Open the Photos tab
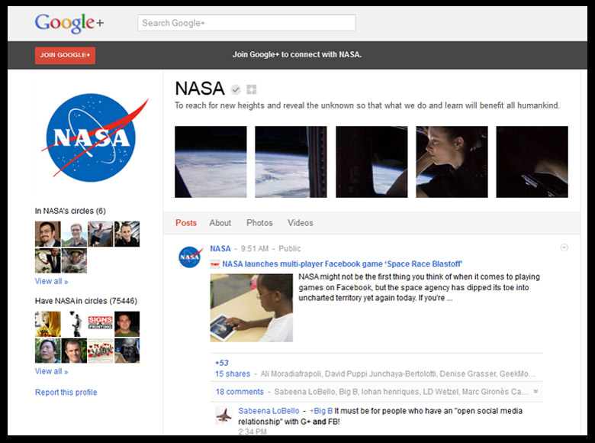The width and height of the screenshot is (595, 443). [259, 223]
